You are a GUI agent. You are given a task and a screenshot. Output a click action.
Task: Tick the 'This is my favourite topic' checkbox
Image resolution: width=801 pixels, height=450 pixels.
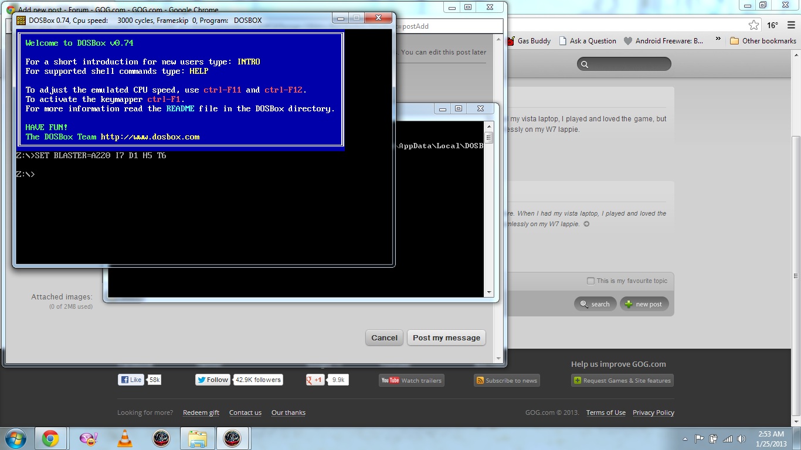tap(590, 281)
